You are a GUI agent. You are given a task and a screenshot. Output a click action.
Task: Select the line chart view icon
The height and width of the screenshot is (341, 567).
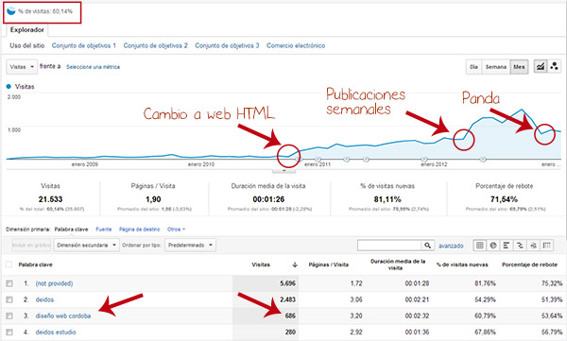coord(541,67)
